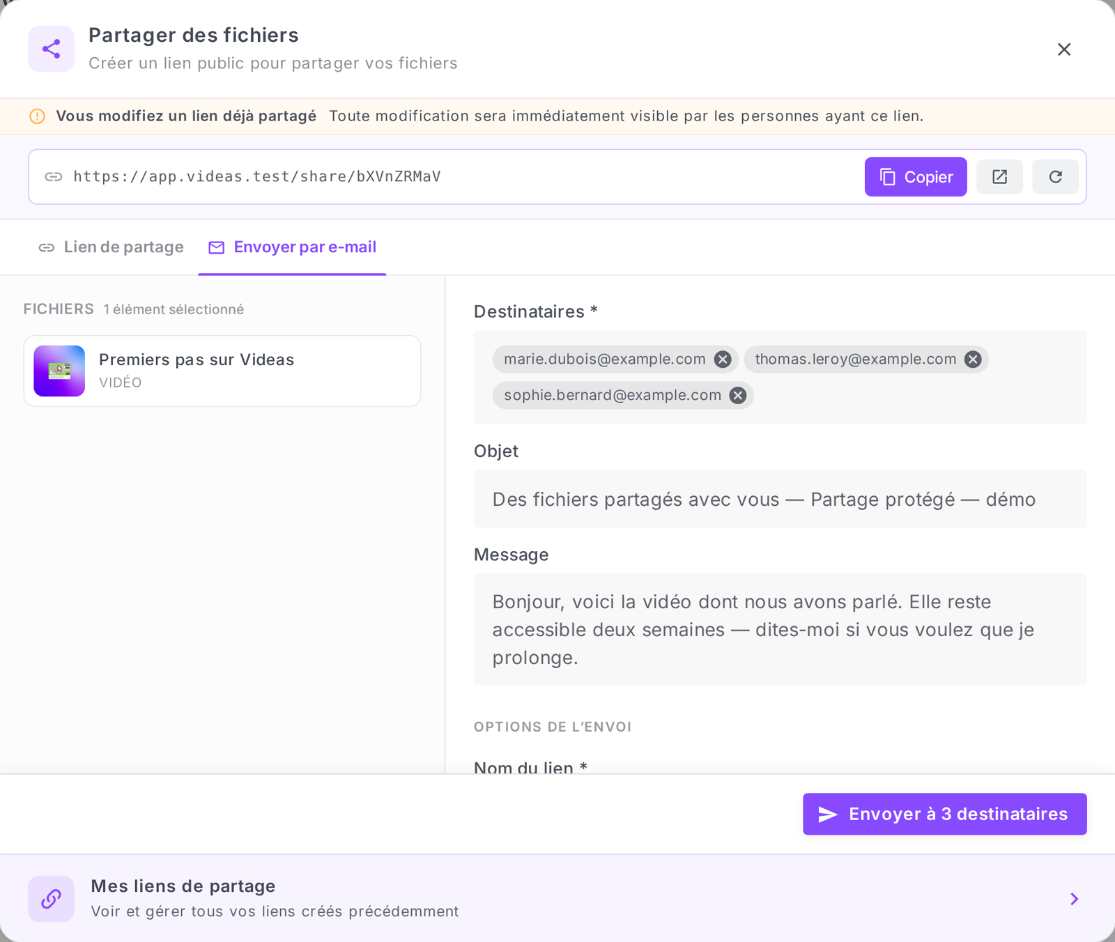
Task: Expand Mes liens de partage with chevron
Action: click(x=1074, y=899)
